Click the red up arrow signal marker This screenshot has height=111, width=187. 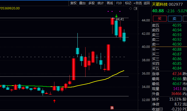coord(54,101)
